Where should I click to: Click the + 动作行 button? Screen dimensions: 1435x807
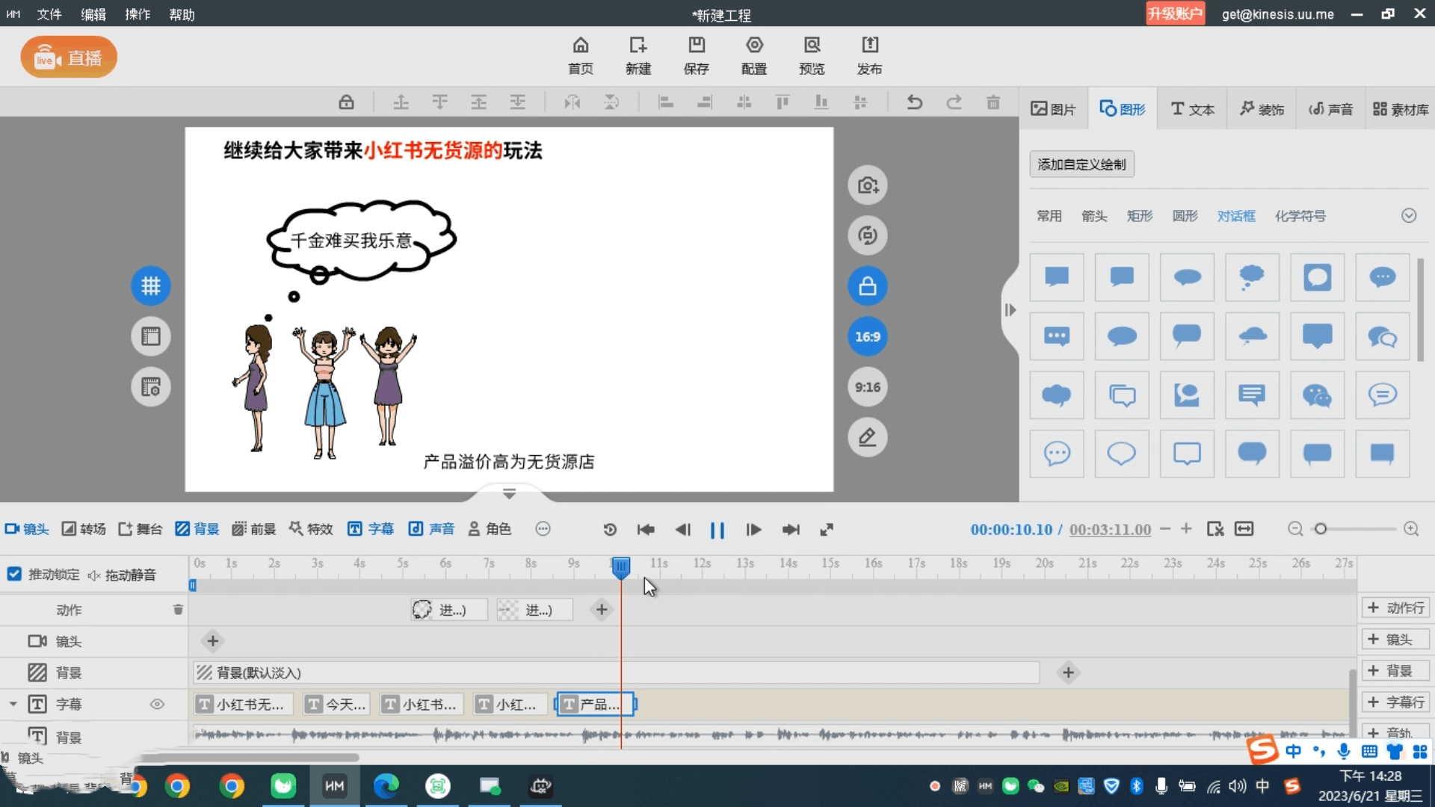1395,608
